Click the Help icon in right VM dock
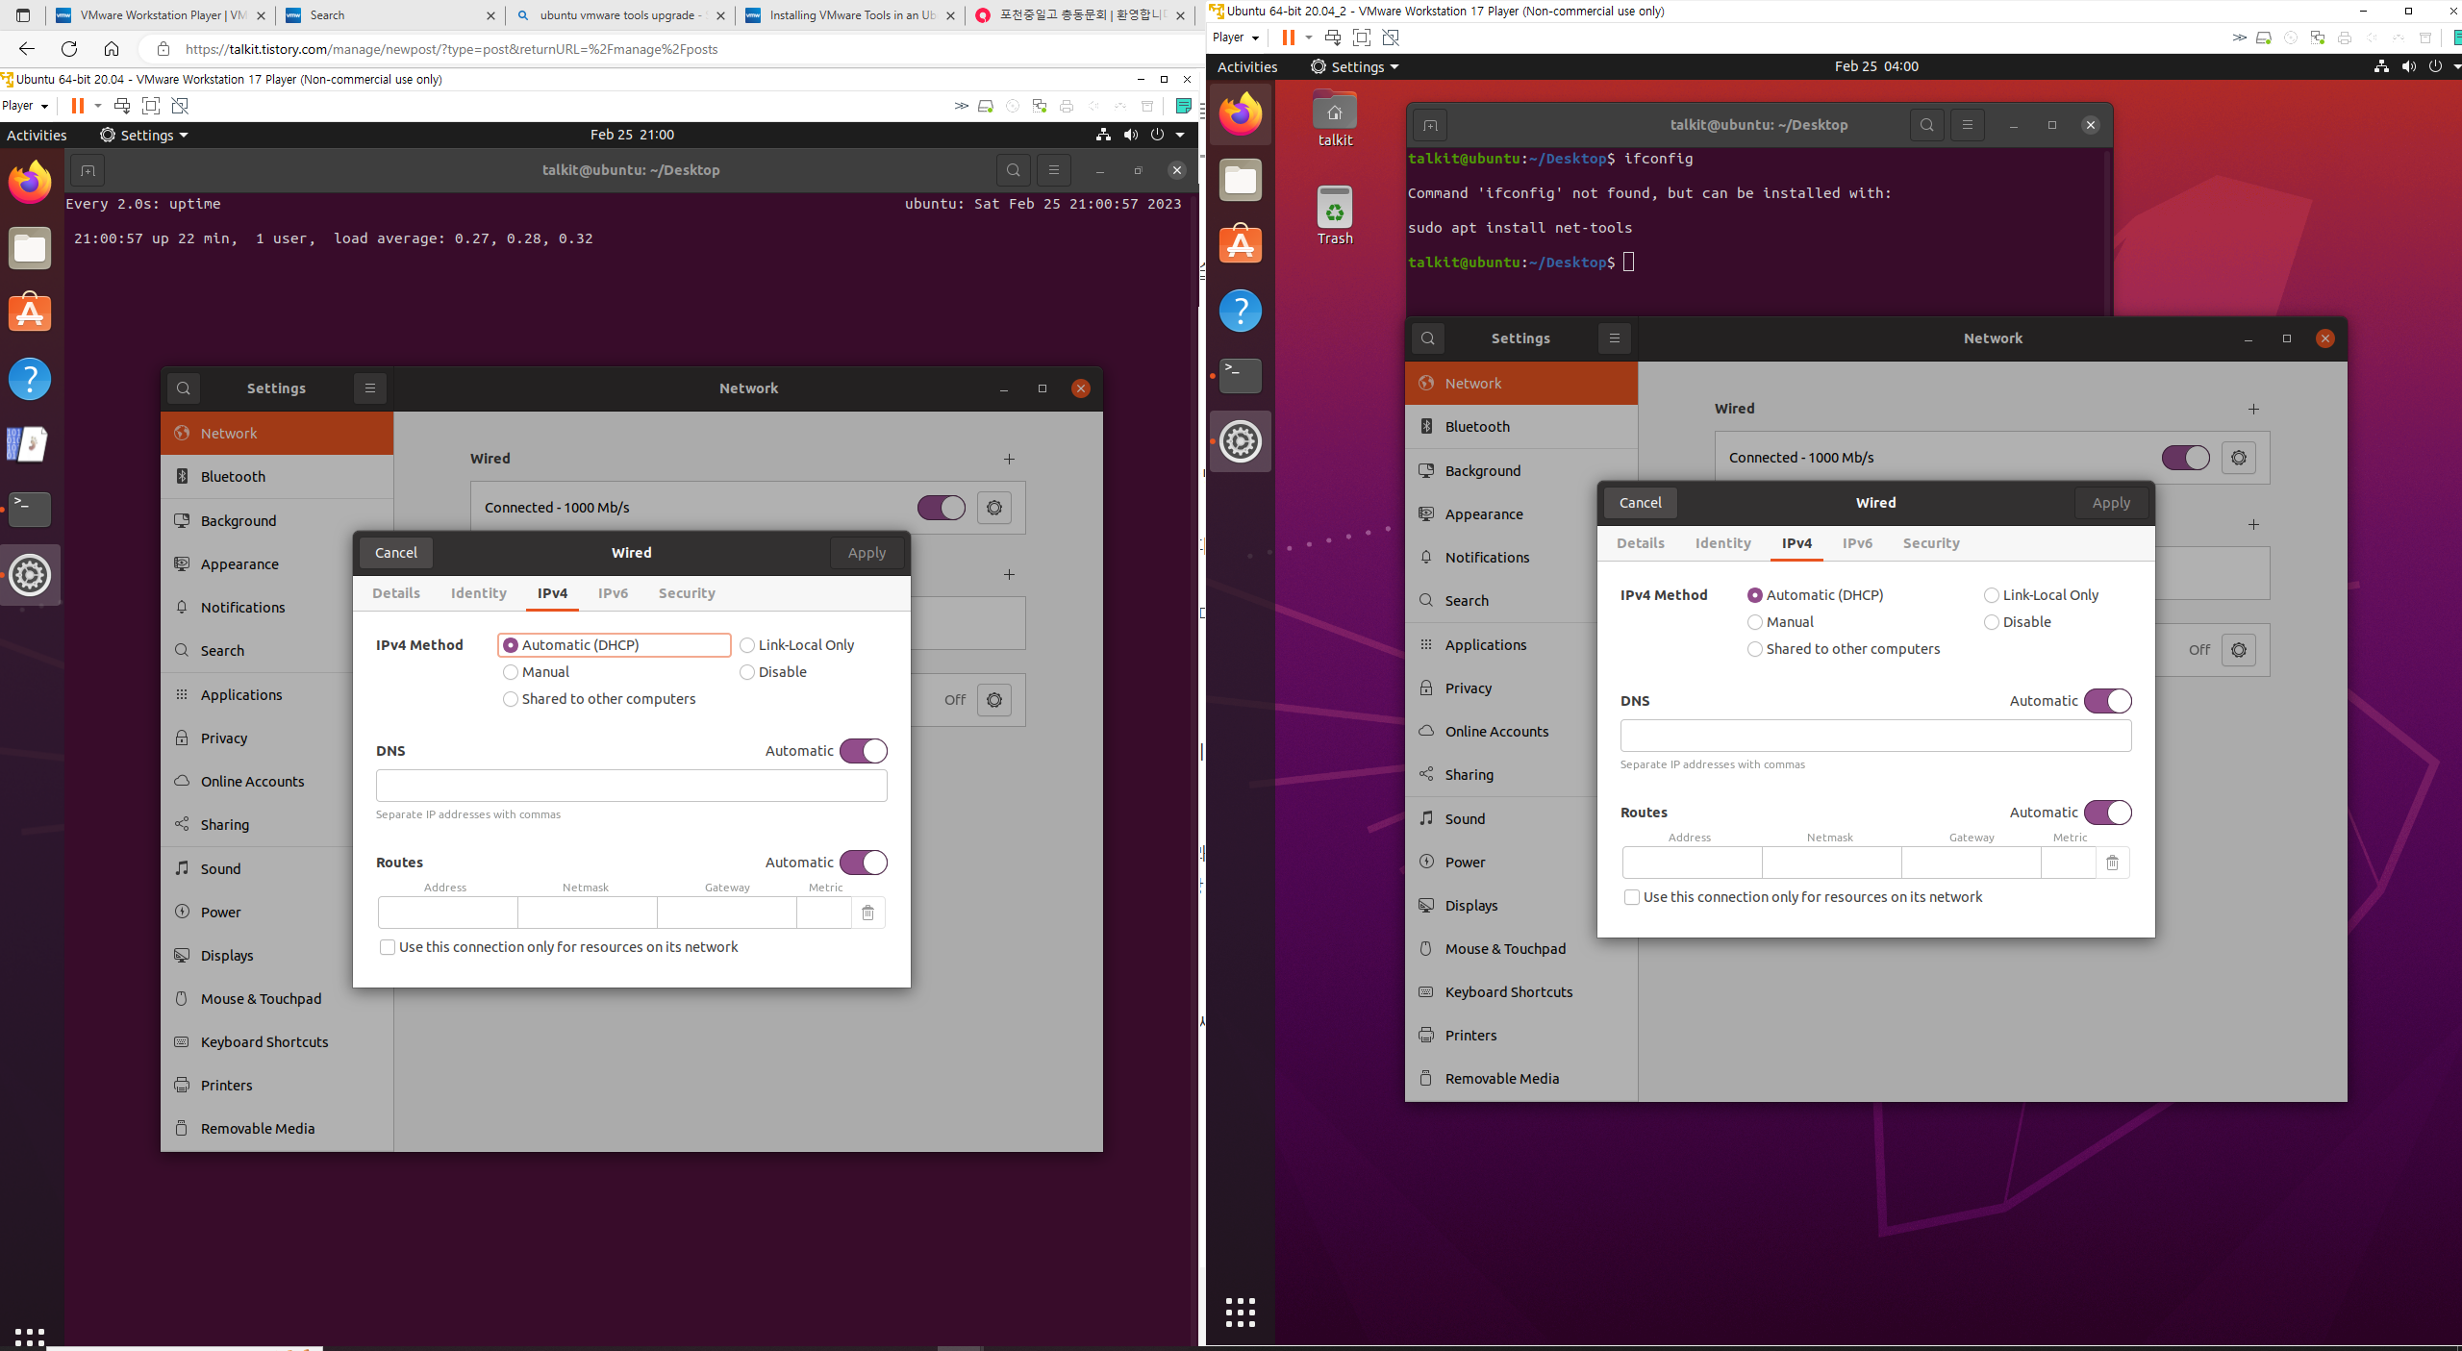The image size is (2462, 1351). [x=1240, y=311]
